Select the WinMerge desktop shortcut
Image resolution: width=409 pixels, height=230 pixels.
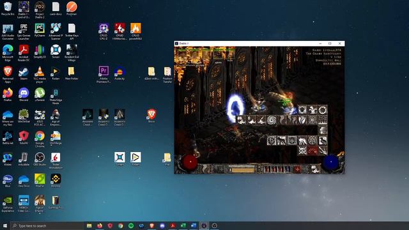click(56, 138)
